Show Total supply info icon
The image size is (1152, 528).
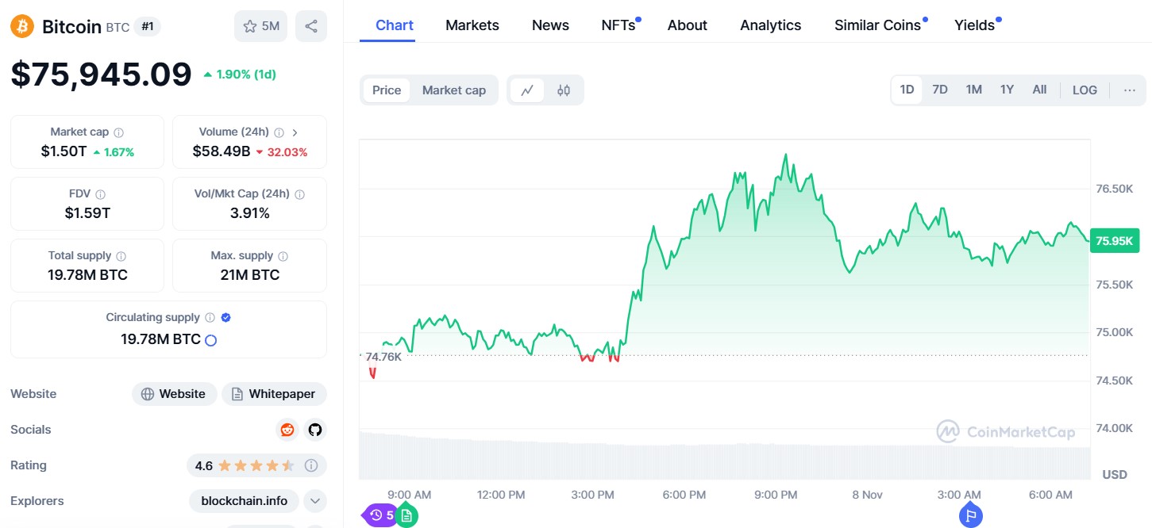click(121, 256)
